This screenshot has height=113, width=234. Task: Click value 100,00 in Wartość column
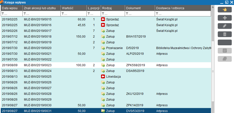(81, 65)
